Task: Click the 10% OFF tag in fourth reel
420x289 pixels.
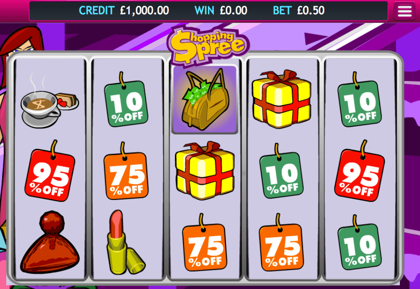Action: pos(281,171)
